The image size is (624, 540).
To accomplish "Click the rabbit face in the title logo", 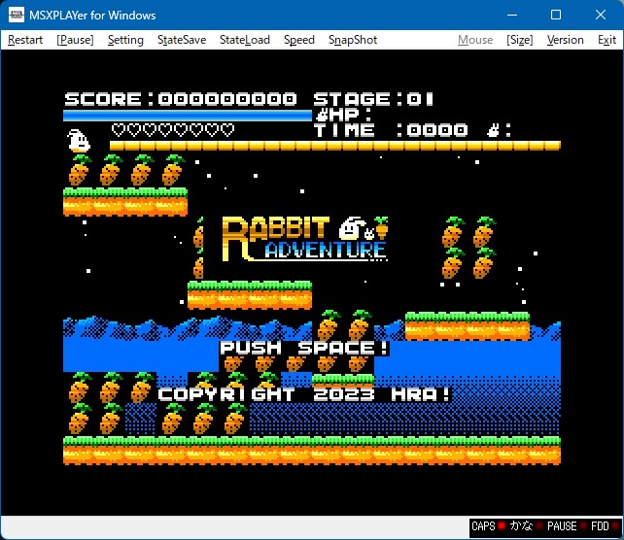I will click(351, 228).
